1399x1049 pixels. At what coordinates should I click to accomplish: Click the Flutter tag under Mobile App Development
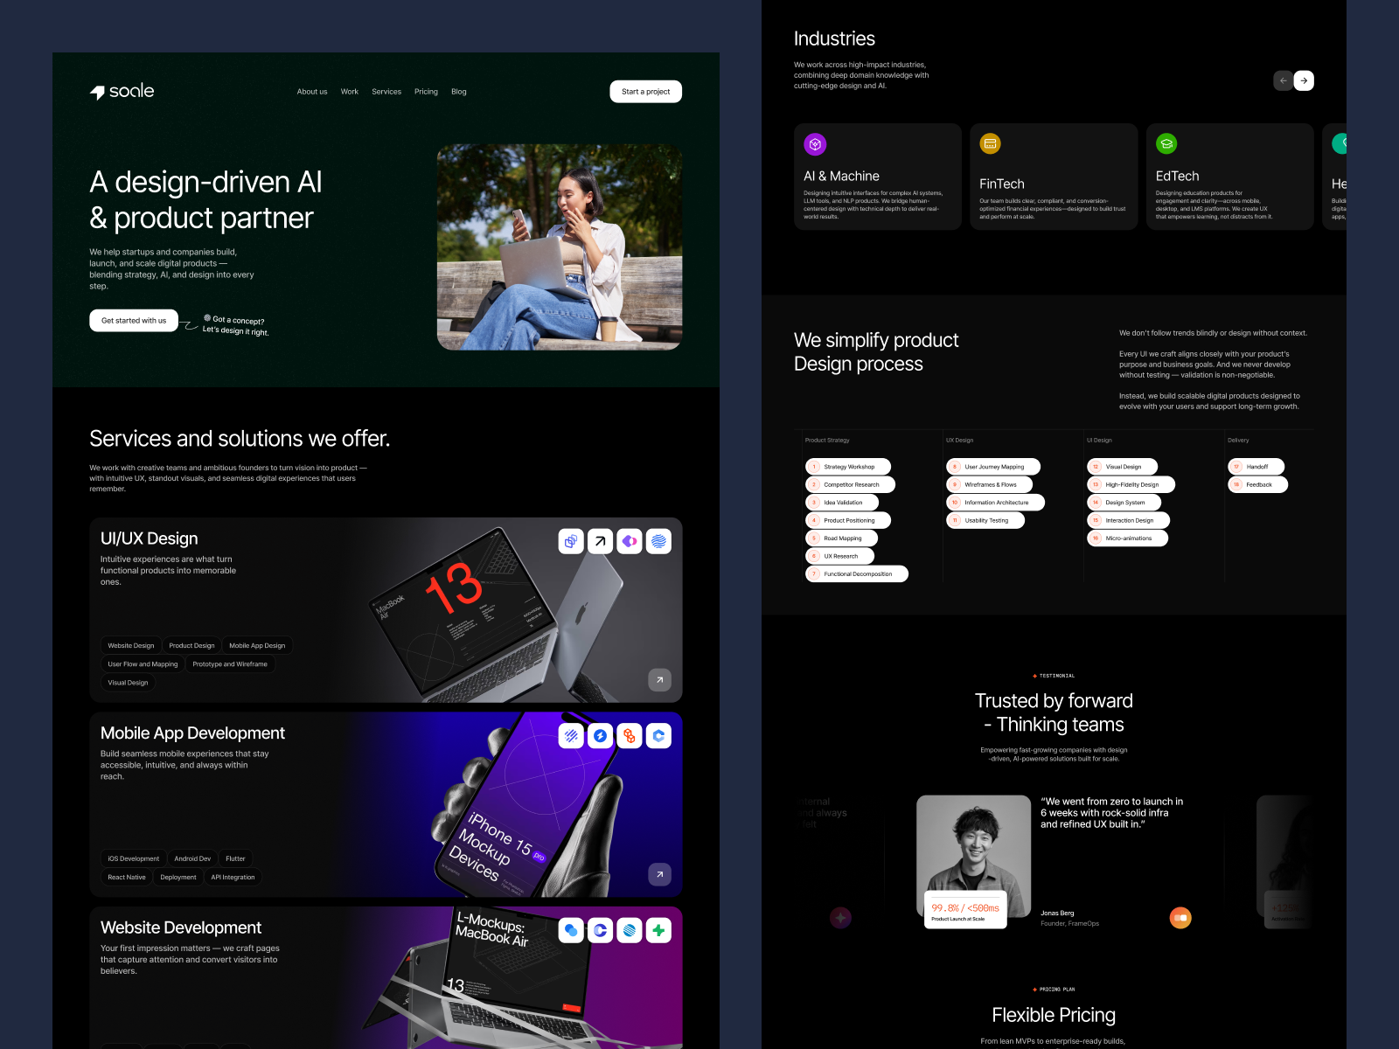pos(235,858)
